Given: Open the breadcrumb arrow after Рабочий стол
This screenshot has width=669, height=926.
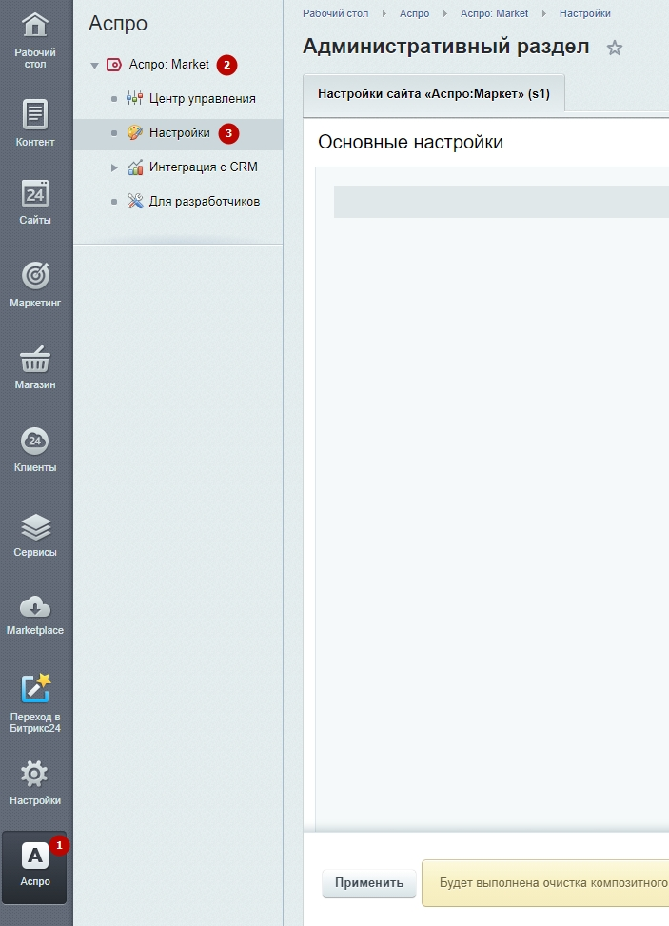Looking at the screenshot, I should coord(384,13).
